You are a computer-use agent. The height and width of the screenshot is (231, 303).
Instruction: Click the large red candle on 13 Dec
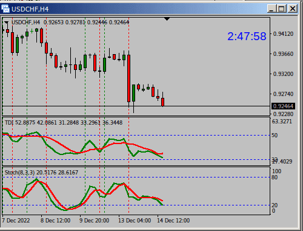(128, 78)
